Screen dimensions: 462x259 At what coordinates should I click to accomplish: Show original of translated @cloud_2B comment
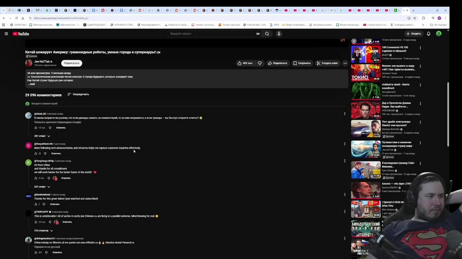coord(57,122)
